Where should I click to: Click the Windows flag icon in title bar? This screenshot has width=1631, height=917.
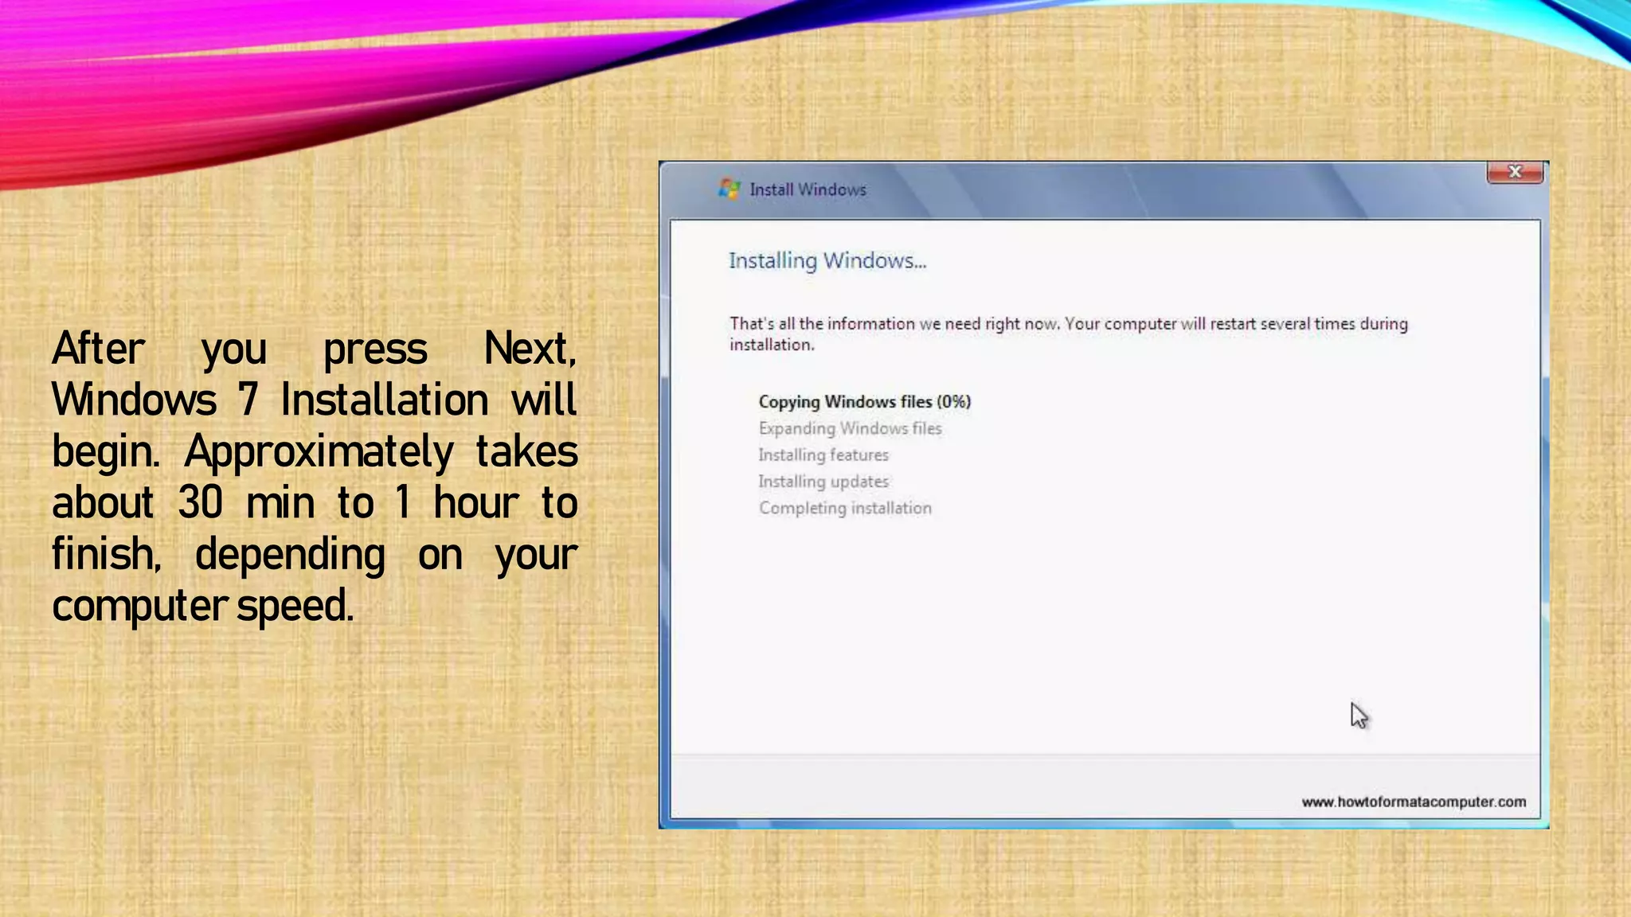pyautogui.click(x=729, y=189)
